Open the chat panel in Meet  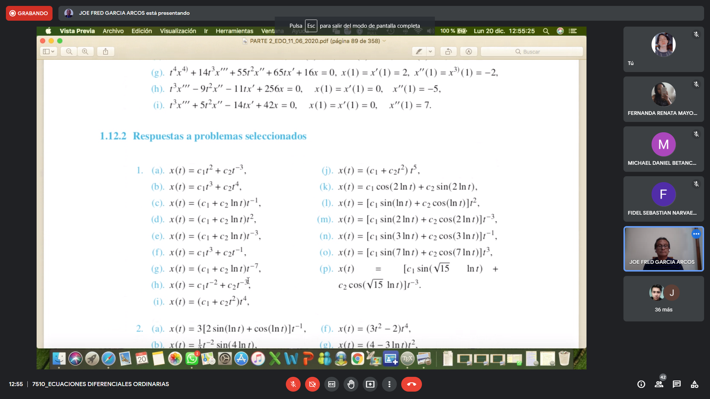click(677, 384)
